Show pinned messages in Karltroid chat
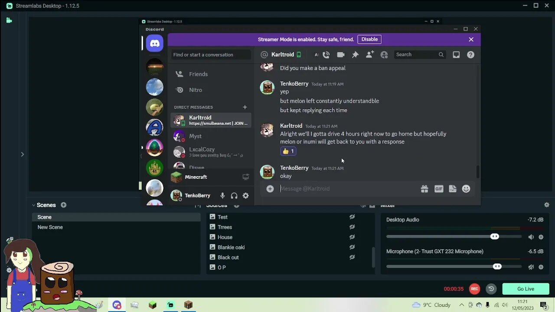Screen dimensions: 555x312 pyautogui.click(x=355, y=55)
